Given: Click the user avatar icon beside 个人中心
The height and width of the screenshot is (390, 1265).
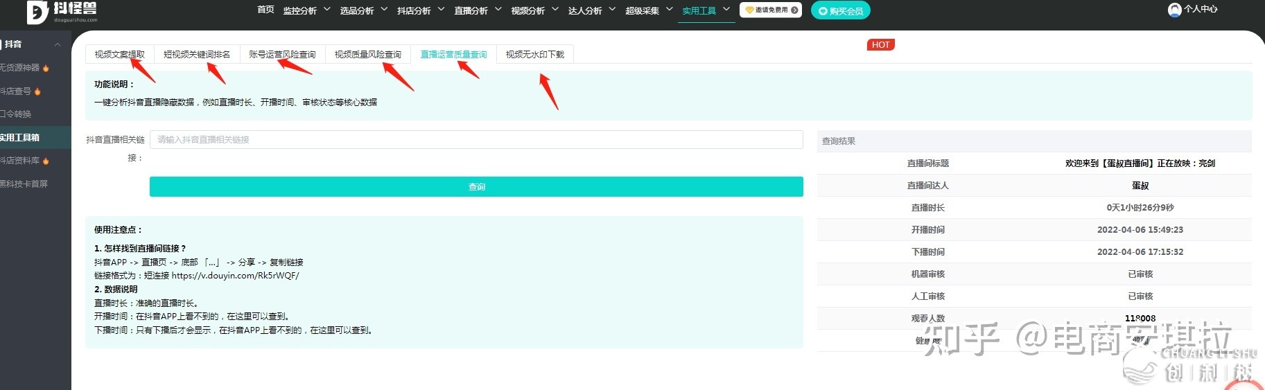Looking at the screenshot, I should [1174, 10].
